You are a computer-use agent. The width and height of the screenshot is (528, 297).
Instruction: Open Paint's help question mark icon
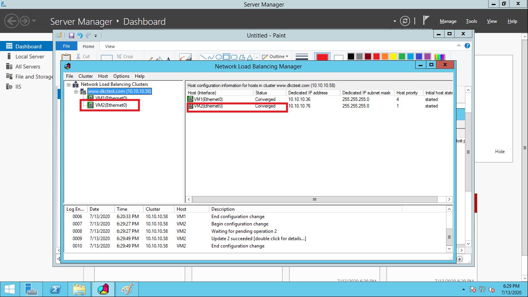pyautogui.click(x=467, y=46)
